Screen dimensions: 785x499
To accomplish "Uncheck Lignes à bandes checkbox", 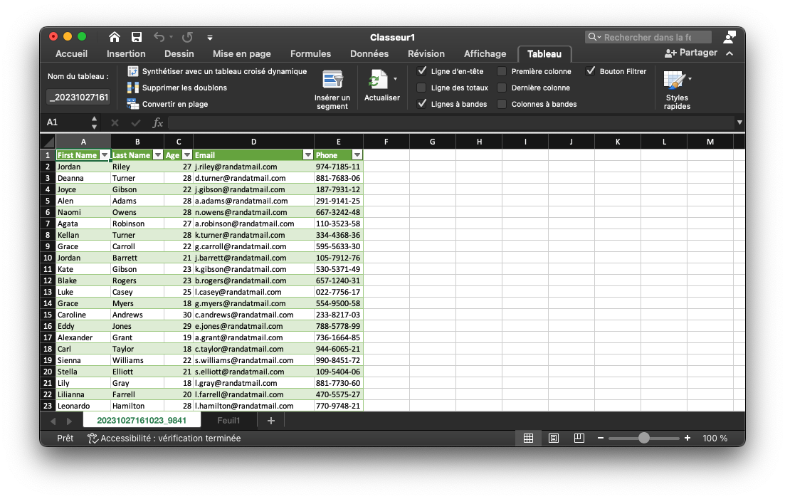I will [422, 104].
